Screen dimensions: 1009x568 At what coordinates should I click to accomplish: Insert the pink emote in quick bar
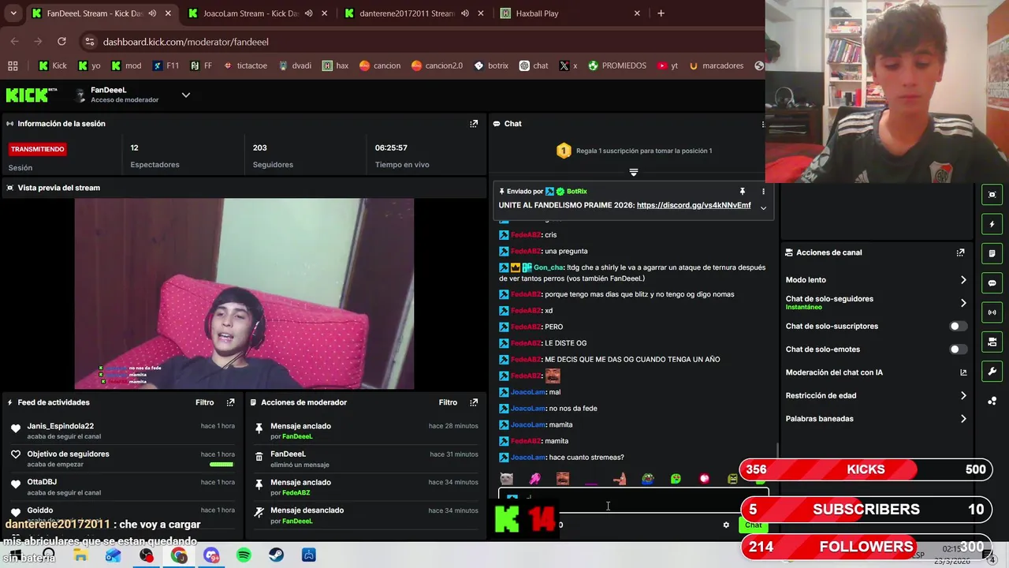point(534,479)
